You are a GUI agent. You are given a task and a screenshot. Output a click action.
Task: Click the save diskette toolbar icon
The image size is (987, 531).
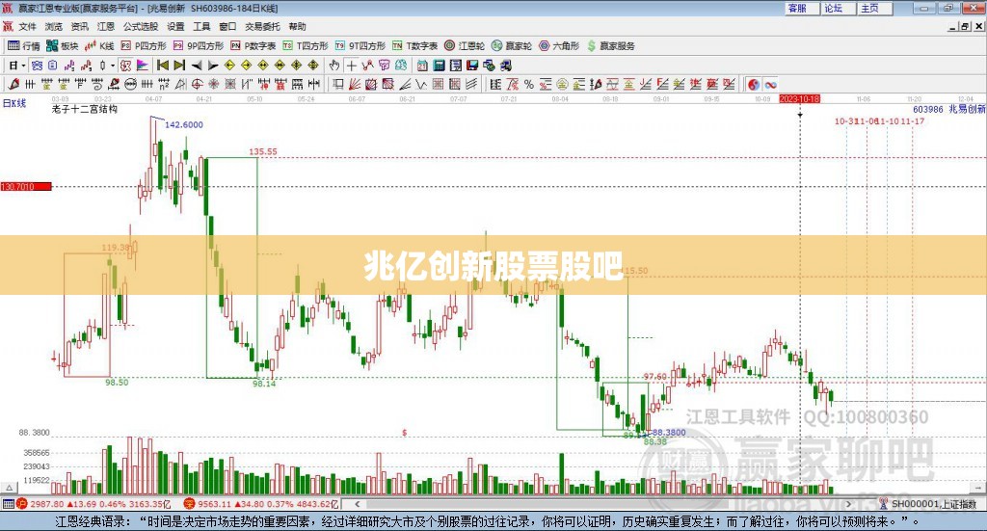coord(472,66)
